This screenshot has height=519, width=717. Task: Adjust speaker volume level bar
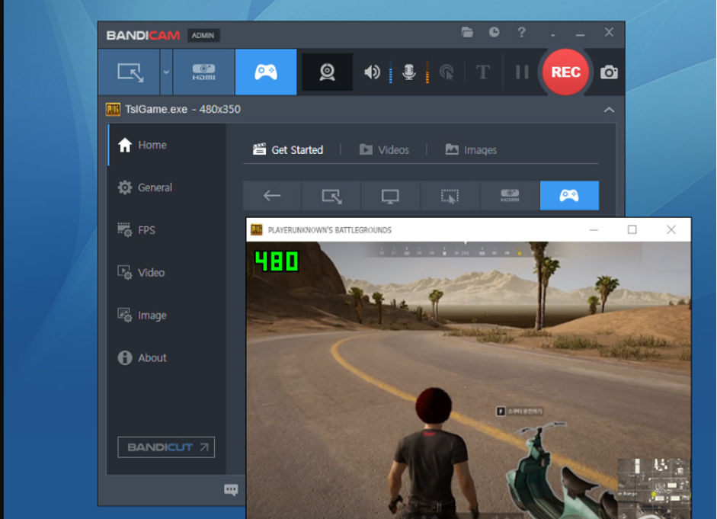click(391, 72)
